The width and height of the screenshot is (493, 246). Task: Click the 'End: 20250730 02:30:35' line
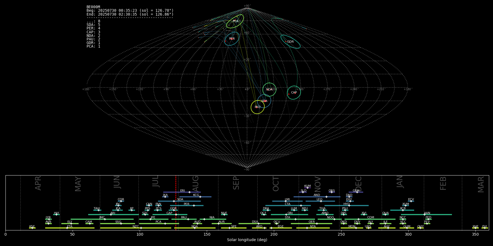point(130,14)
